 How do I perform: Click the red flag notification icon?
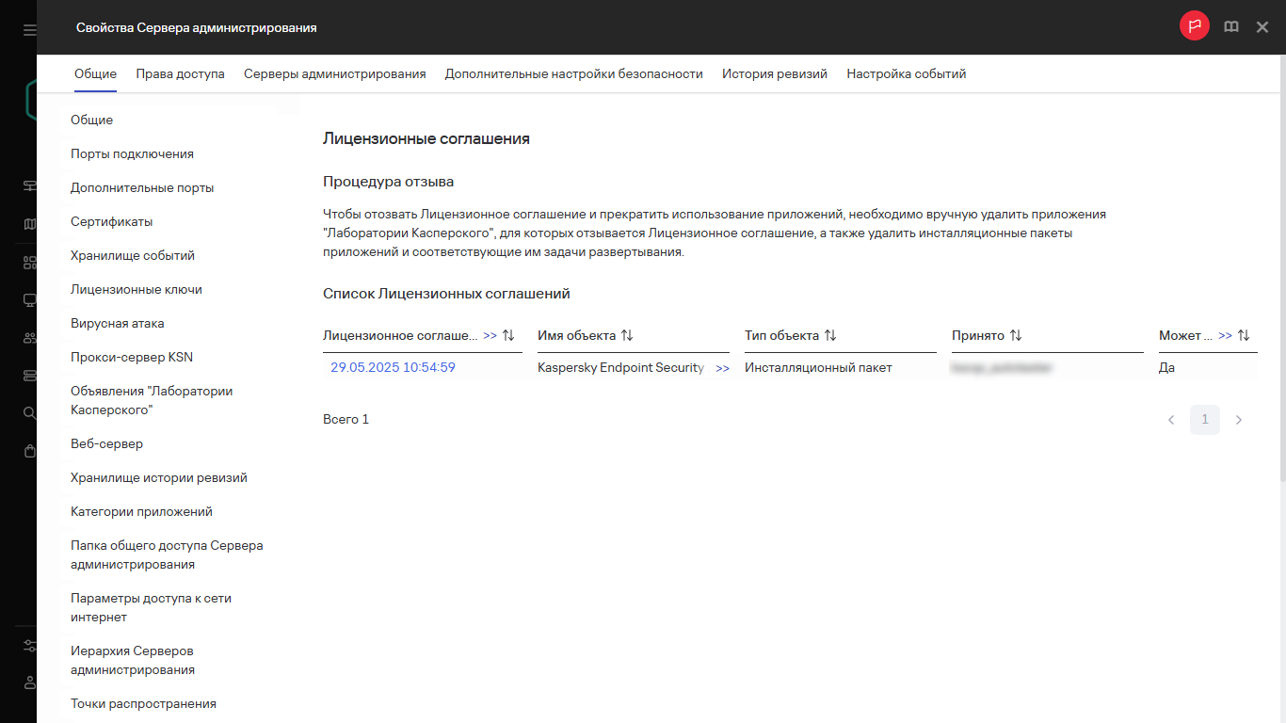tap(1194, 26)
